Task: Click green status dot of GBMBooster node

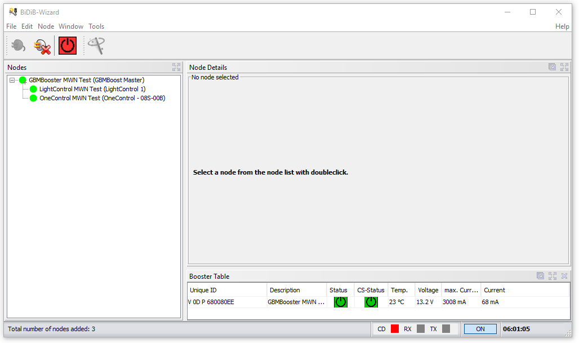Action: click(23, 80)
